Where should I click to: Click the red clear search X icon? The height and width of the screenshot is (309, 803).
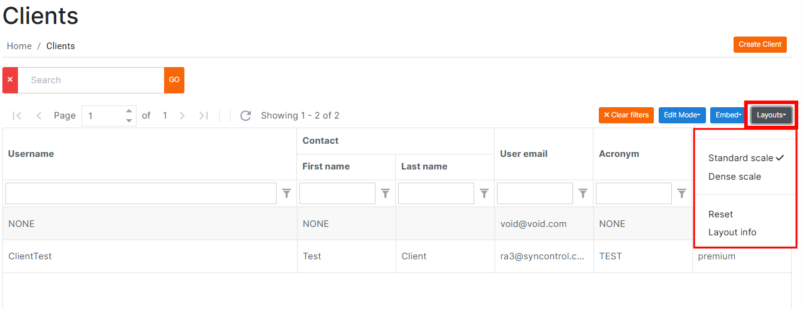point(10,80)
